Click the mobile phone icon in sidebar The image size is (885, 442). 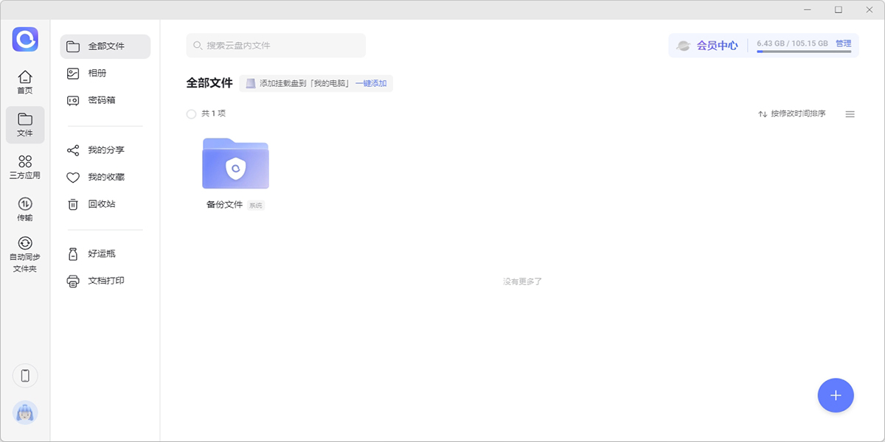click(x=25, y=376)
